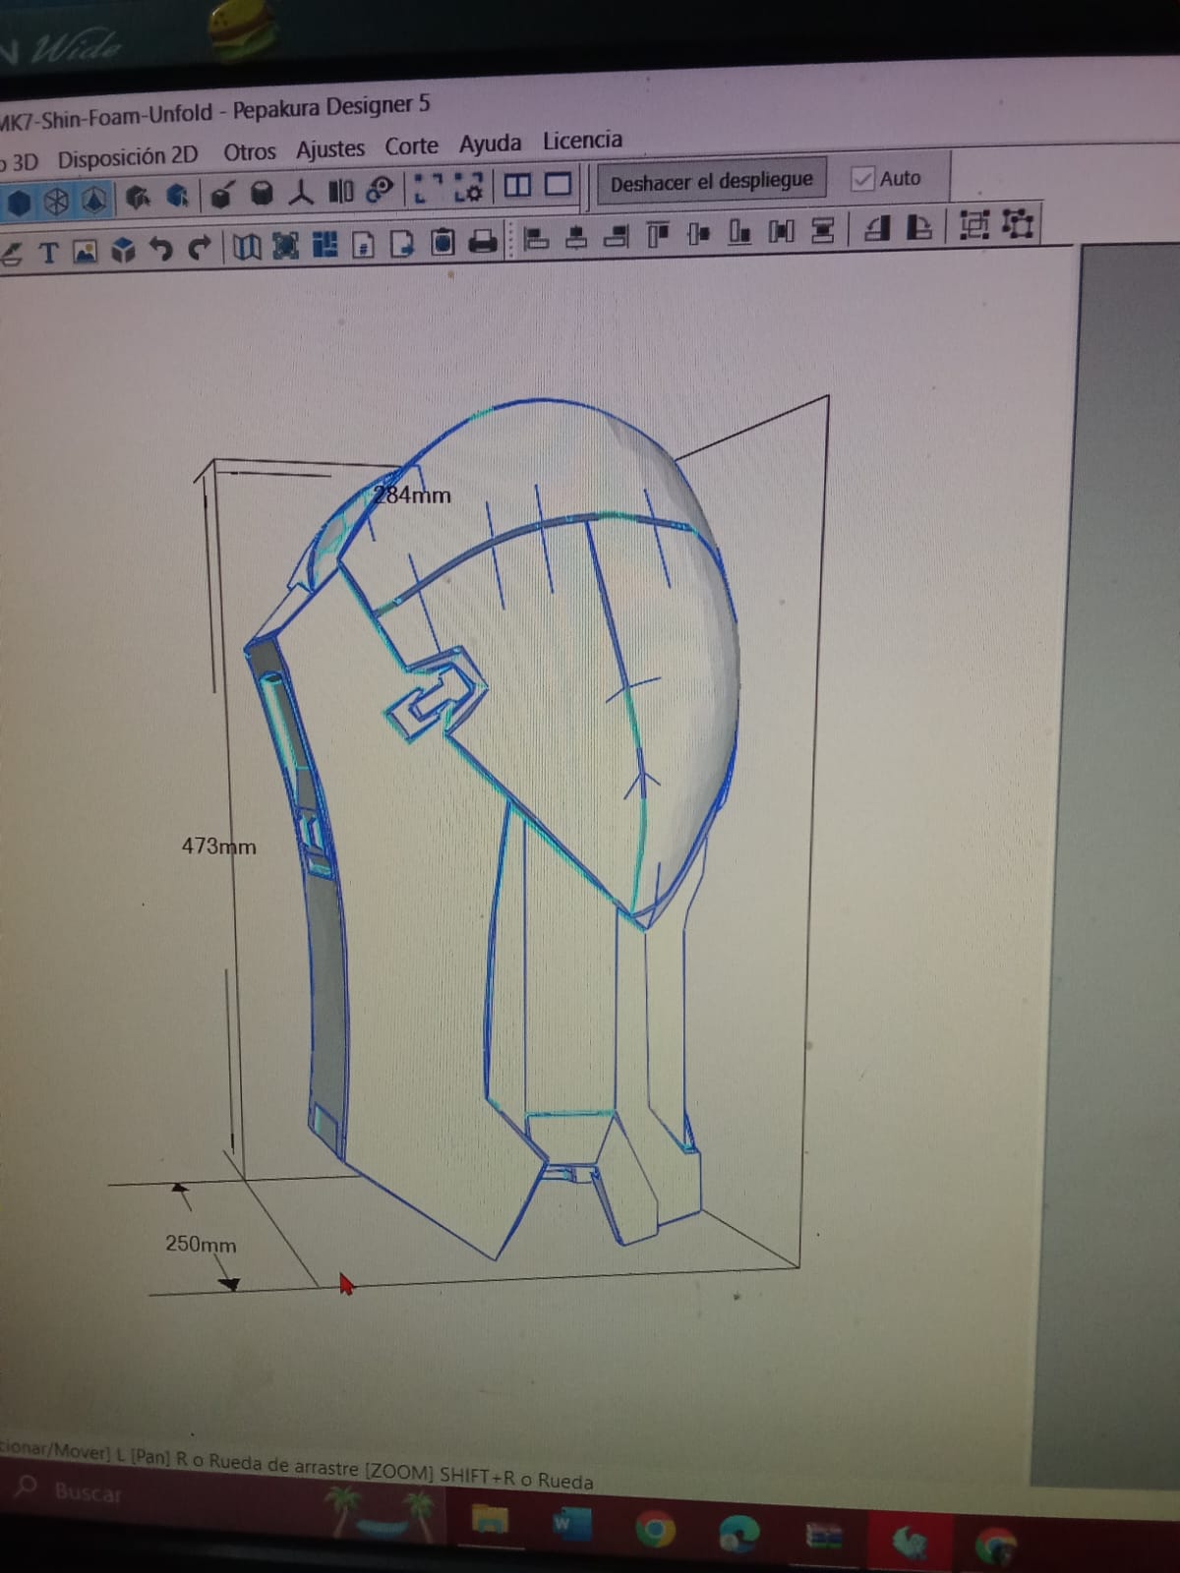Align parts to left edge icon

536,239
